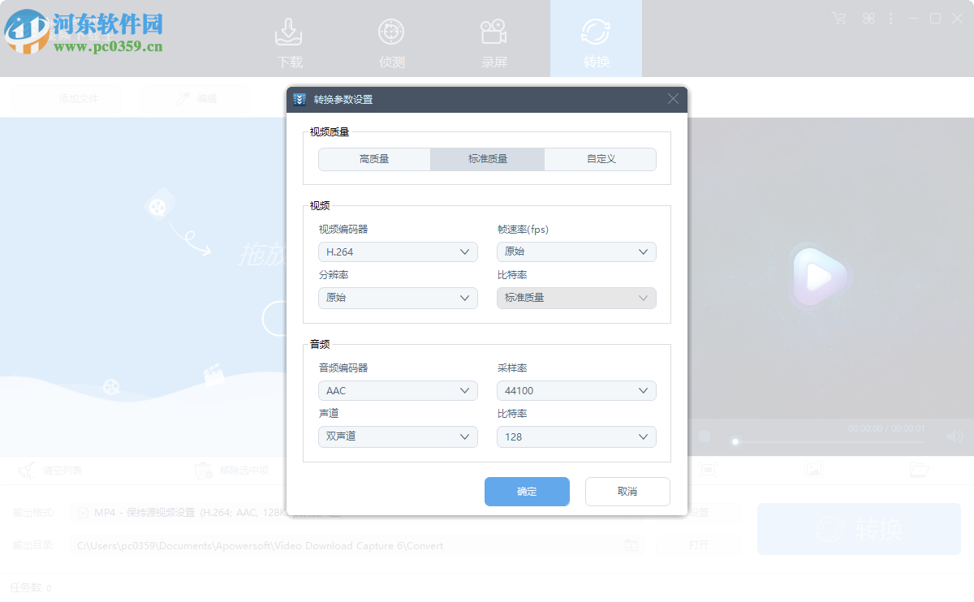Expand the 采样率 44100 dropdown
The height and width of the screenshot is (602, 974).
click(x=576, y=390)
